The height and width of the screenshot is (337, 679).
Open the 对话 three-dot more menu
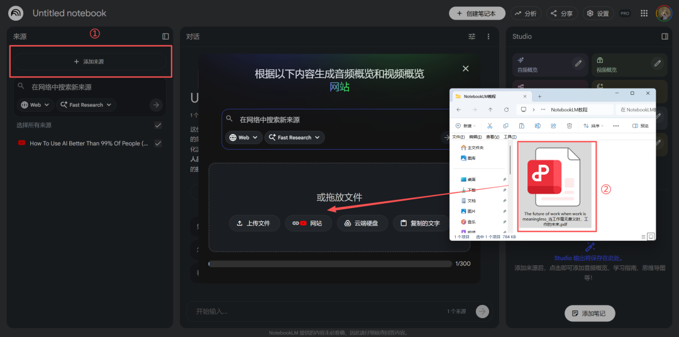[489, 36]
